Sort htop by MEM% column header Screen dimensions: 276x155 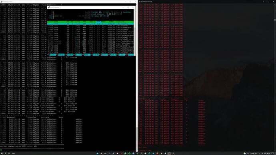coord(103,22)
